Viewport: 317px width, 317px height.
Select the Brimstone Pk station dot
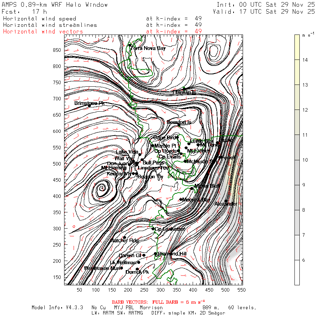coord(89,105)
